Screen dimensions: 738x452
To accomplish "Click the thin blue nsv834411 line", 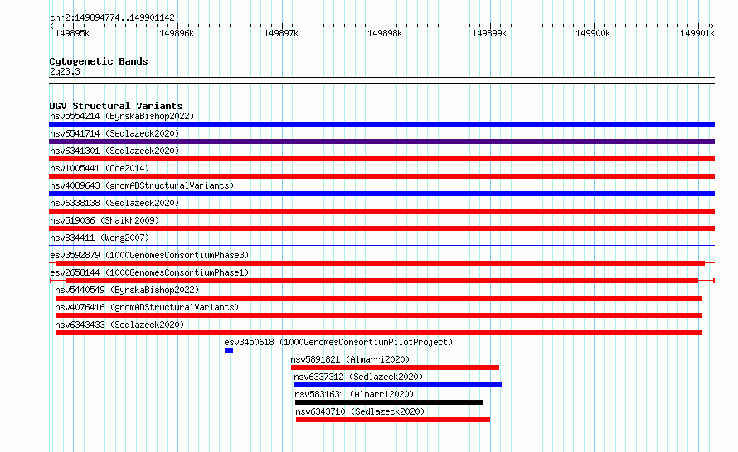I will coord(381,245).
